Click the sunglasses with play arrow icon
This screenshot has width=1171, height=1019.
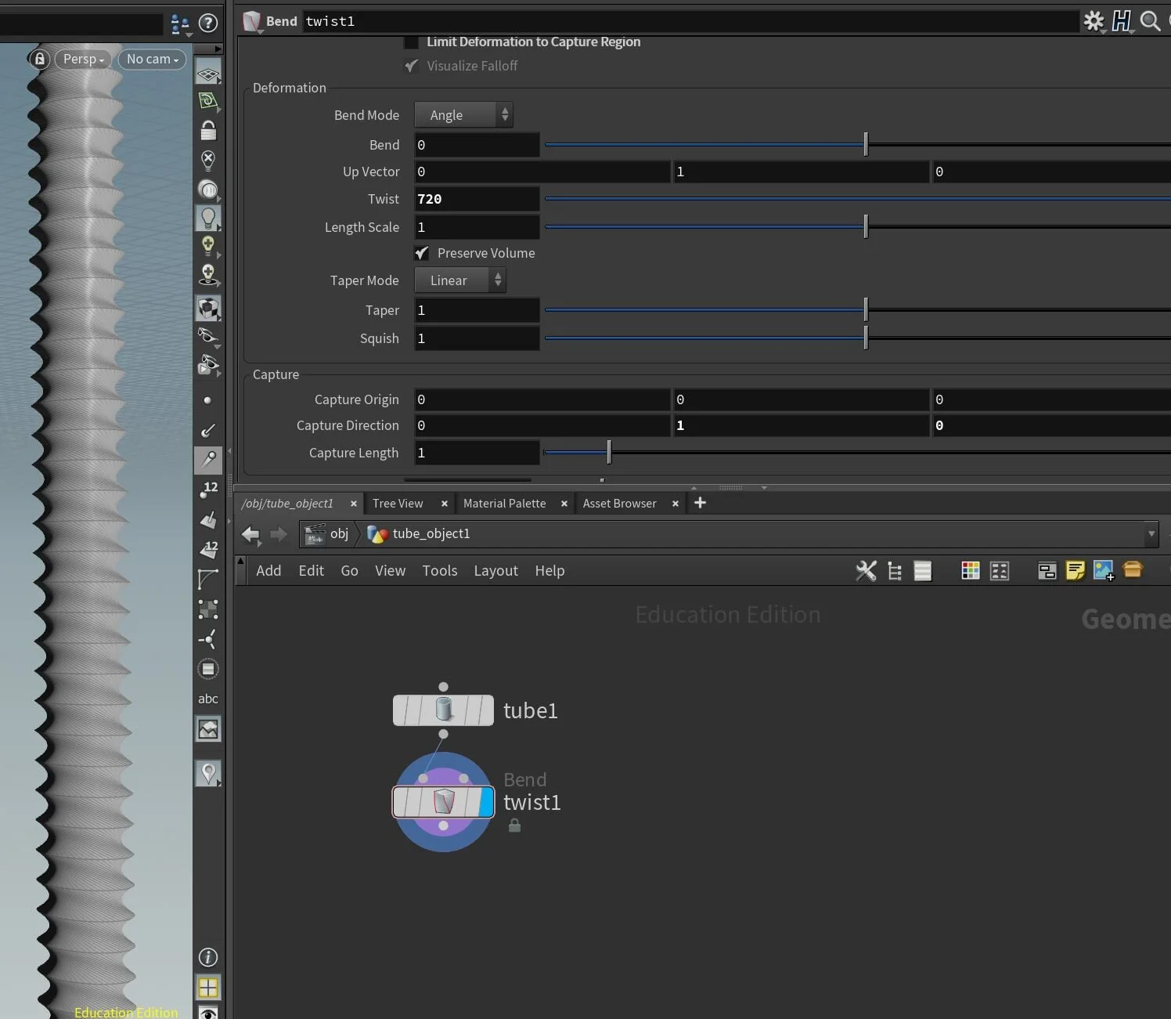pyautogui.click(x=207, y=365)
